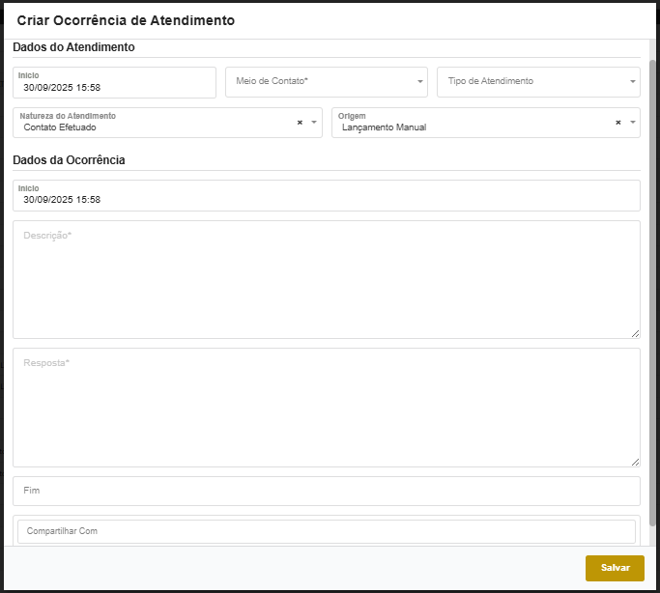660x593 pixels.
Task: Expand the Meio de Contato dropdown arrow
Action: tap(420, 82)
